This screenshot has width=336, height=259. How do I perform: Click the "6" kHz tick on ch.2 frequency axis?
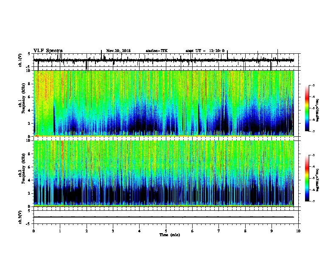pos(30,167)
